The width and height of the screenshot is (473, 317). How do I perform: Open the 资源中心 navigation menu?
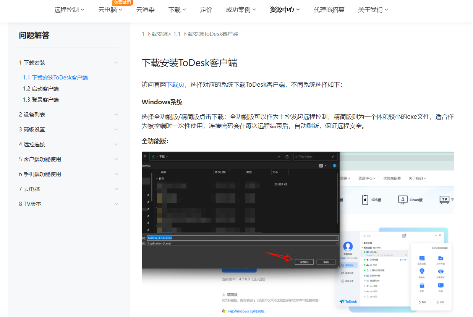[x=285, y=10]
